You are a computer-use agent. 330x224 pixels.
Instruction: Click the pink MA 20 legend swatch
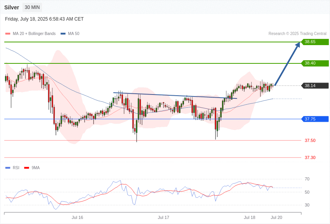click(x=8, y=33)
